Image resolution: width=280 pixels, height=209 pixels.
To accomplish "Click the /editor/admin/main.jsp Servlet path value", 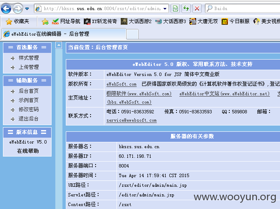I will 147,195.
